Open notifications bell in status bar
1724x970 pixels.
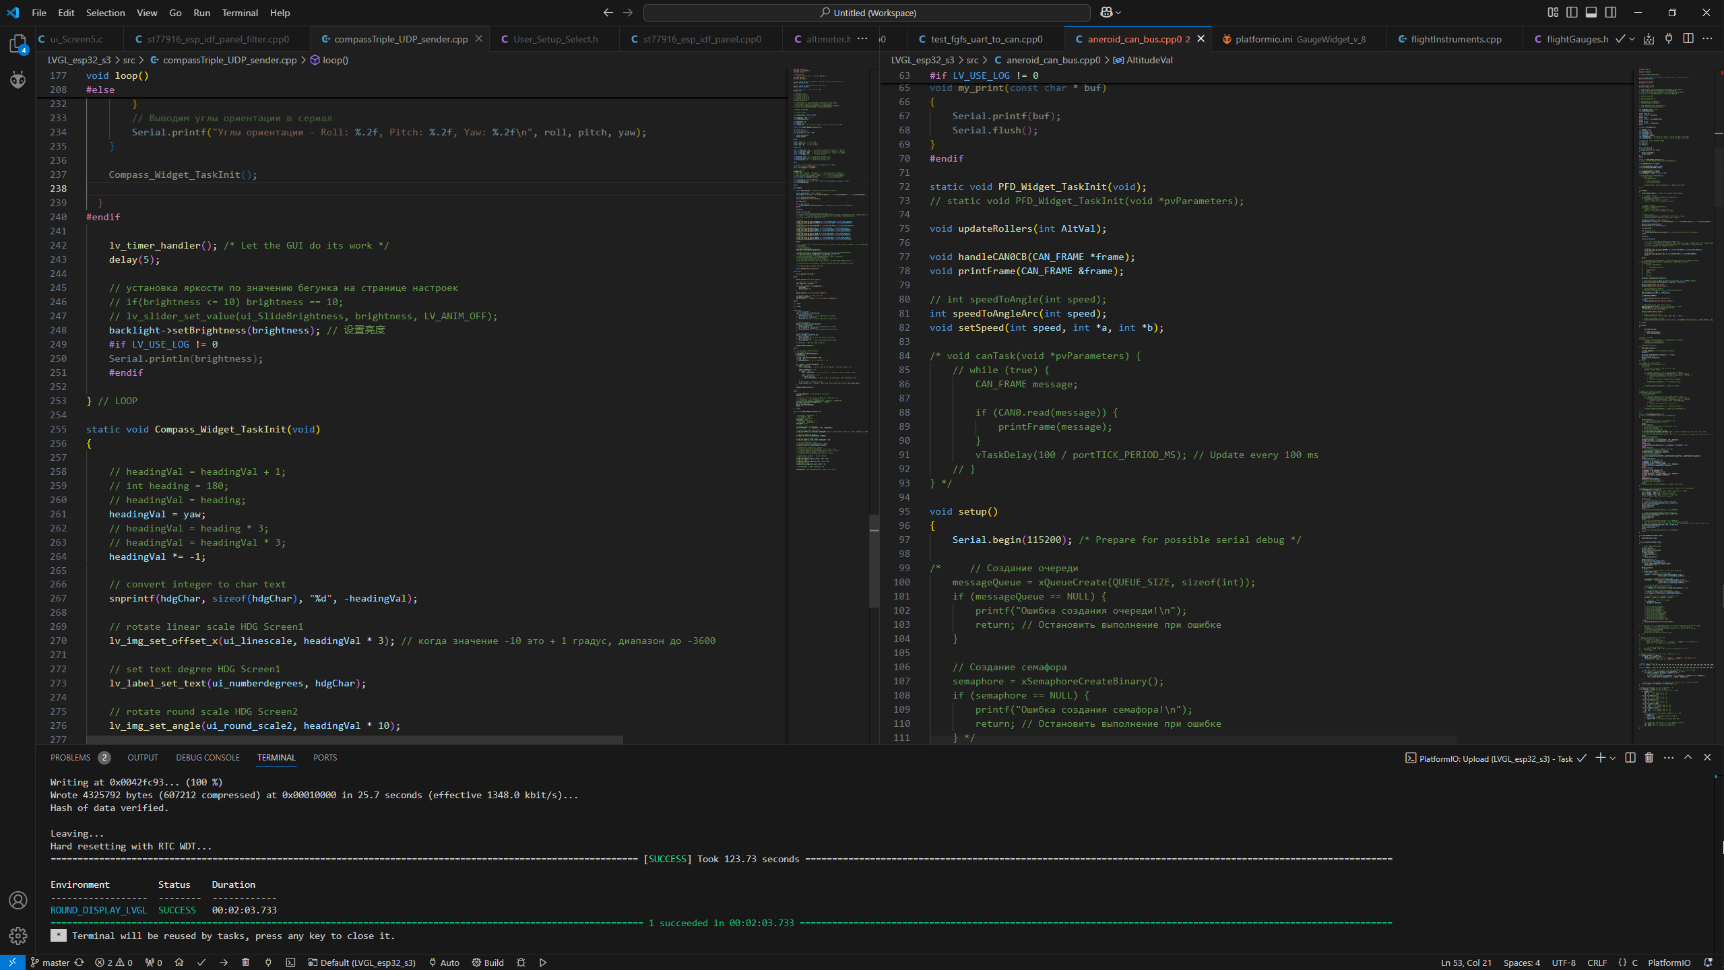pyautogui.click(x=1708, y=963)
